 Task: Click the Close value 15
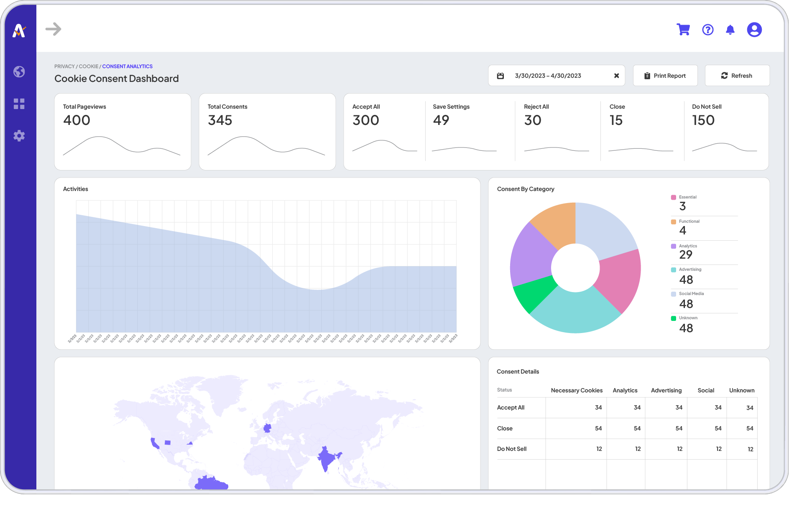[x=616, y=120]
